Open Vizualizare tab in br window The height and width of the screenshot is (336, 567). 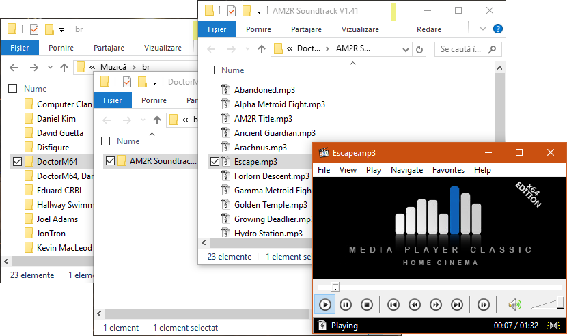(163, 48)
